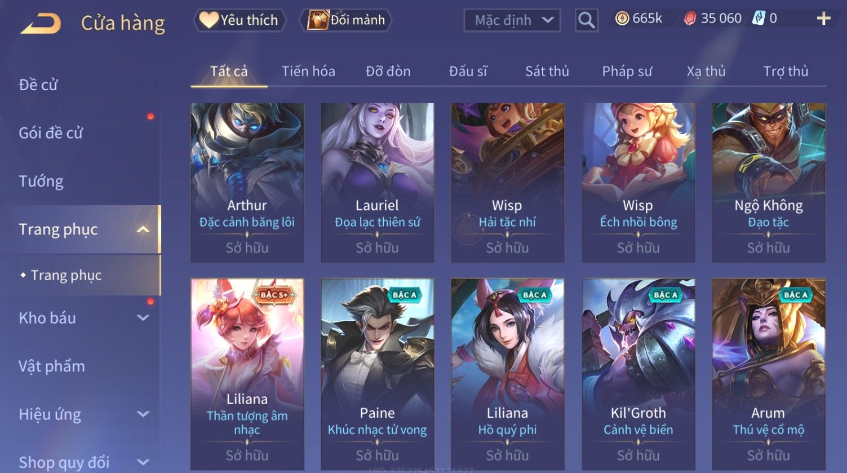Viewport: 847px width, 473px height.
Task: Open Vật phẩm in the sidebar
Action: click(52, 366)
